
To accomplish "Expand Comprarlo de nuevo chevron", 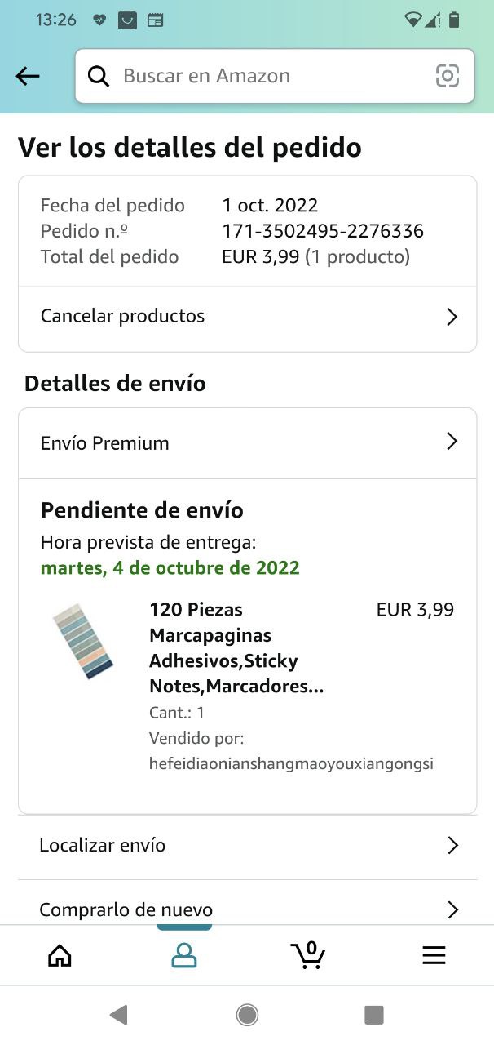I will (x=452, y=909).
